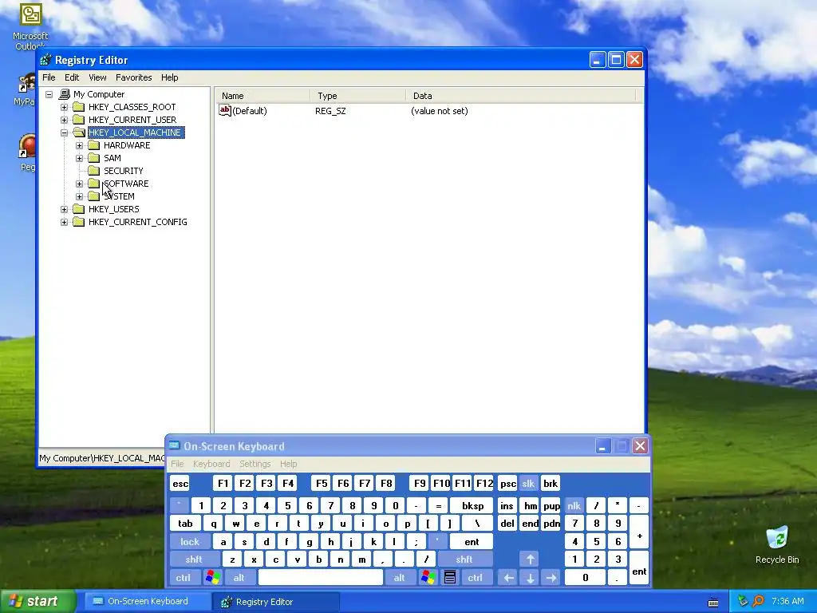This screenshot has width=817, height=613.
Task: Select the HKEY_USERS folder icon
Action: tap(79, 209)
